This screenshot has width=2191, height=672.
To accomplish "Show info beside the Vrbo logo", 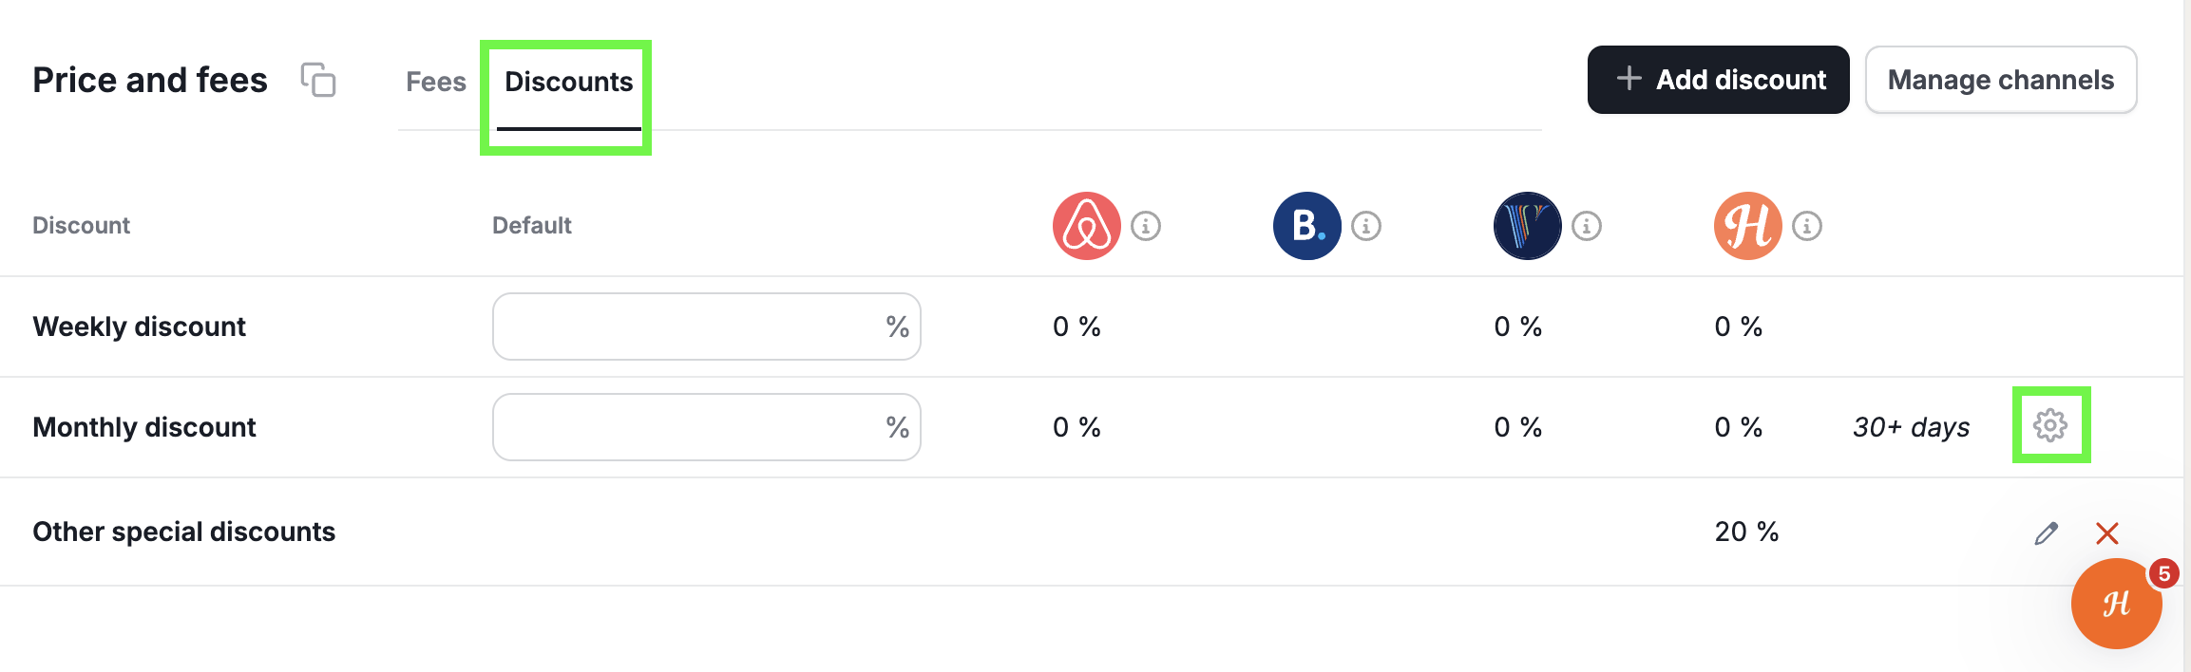I will (x=1587, y=226).
